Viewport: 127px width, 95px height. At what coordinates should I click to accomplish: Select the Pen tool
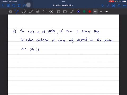tap(17, 11)
